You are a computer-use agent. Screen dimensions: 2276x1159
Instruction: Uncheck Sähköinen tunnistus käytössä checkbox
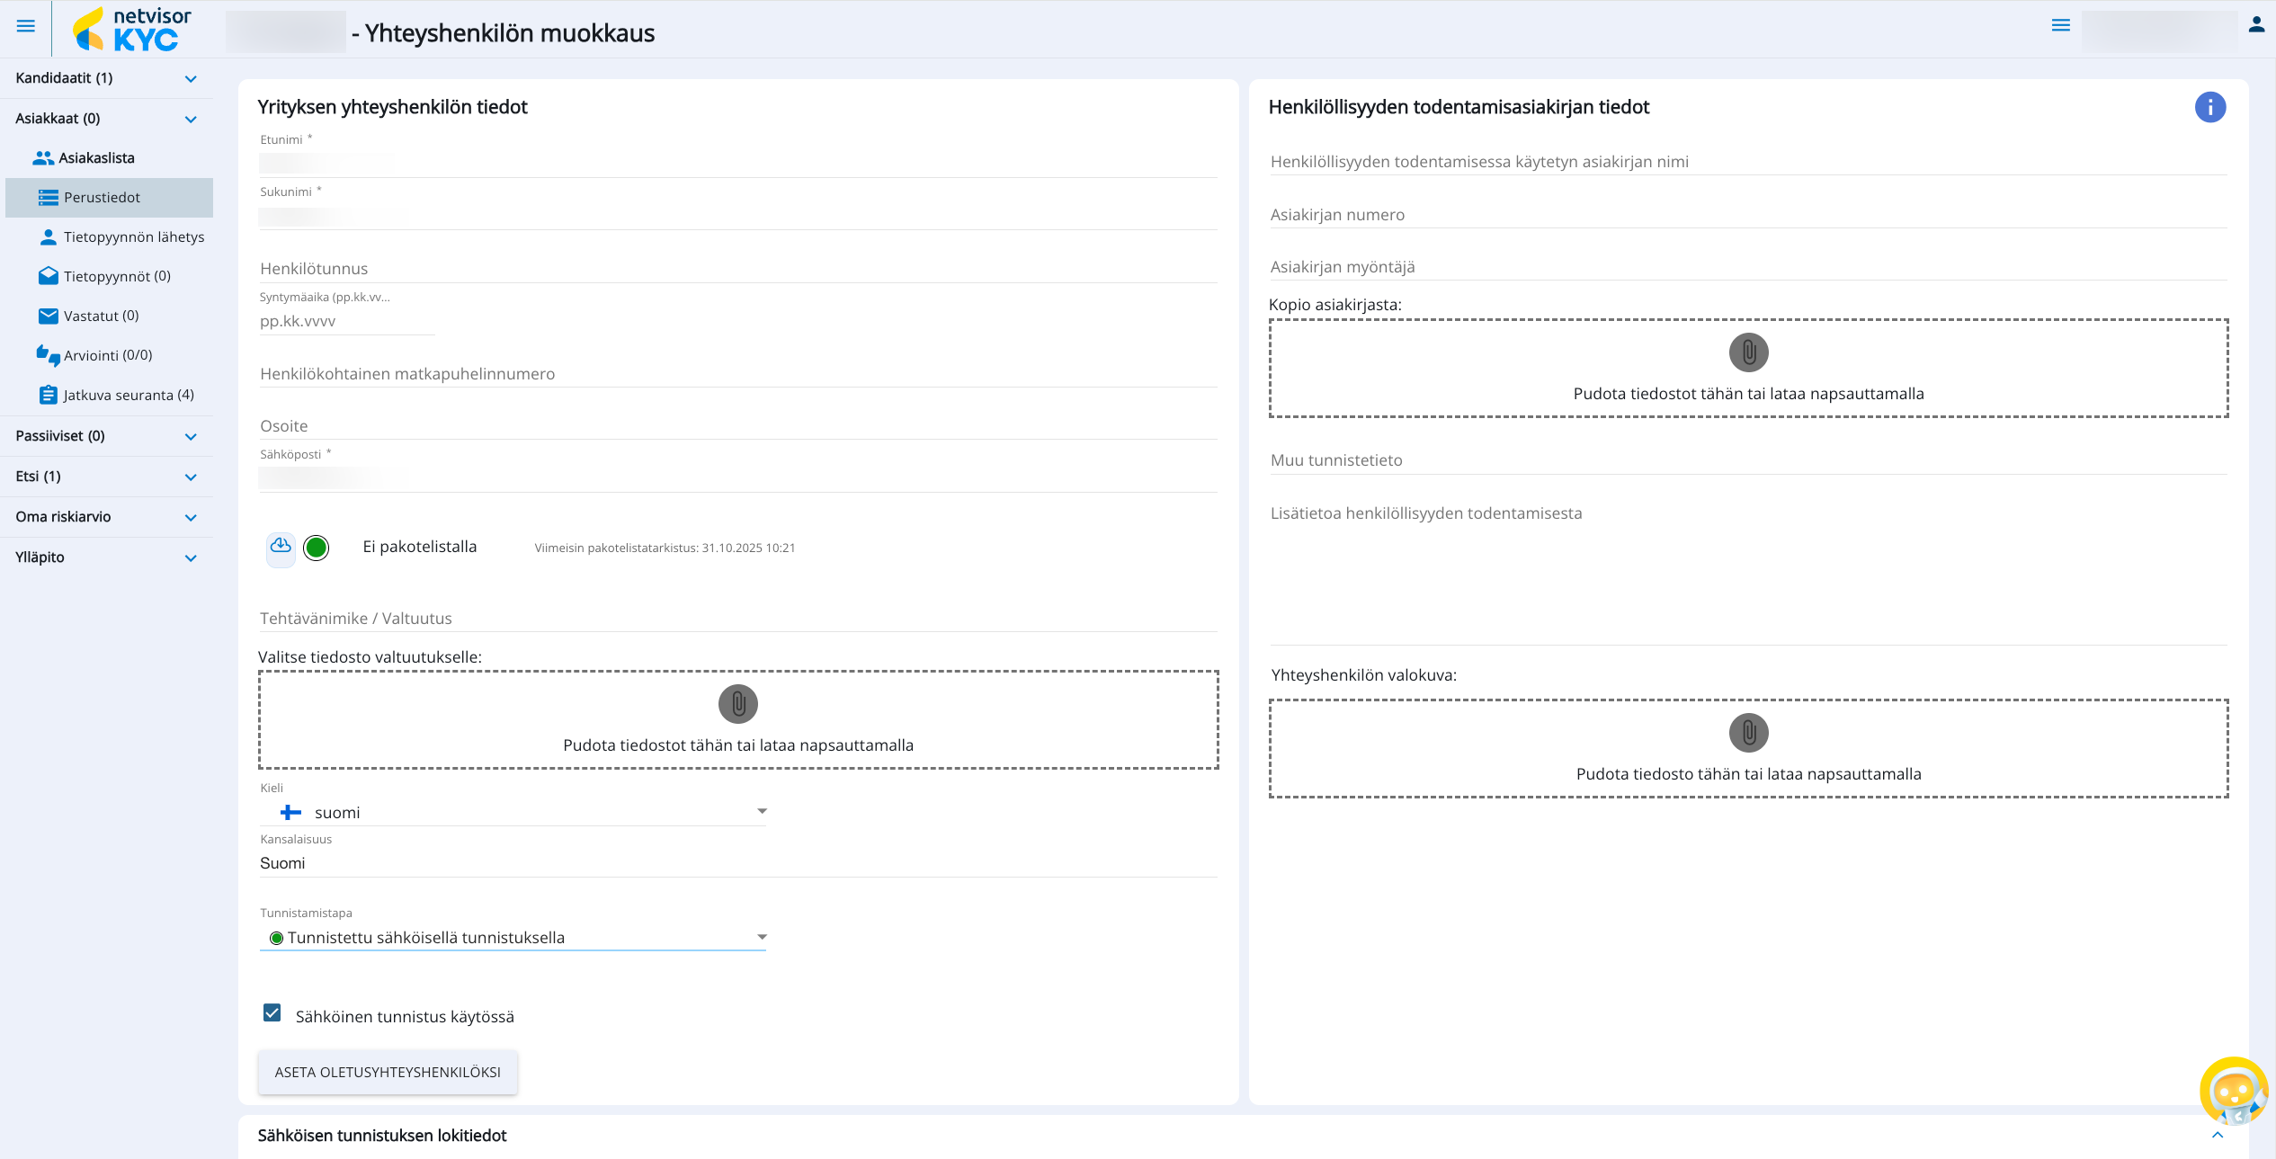[272, 1013]
